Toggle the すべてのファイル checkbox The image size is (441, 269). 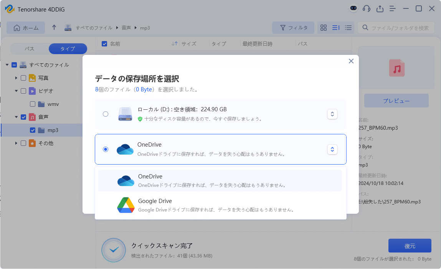(x=14, y=65)
